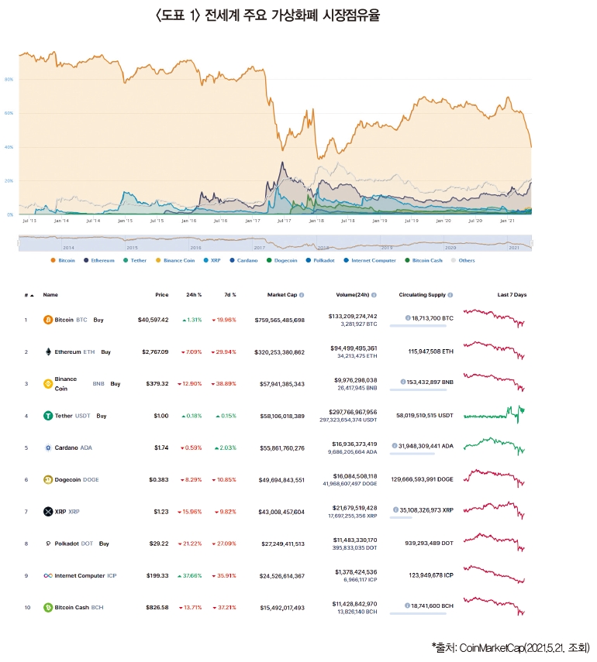Open the Internet Computer ICP link
Screen dimensions: 597x662
pyautogui.click(x=85, y=575)
